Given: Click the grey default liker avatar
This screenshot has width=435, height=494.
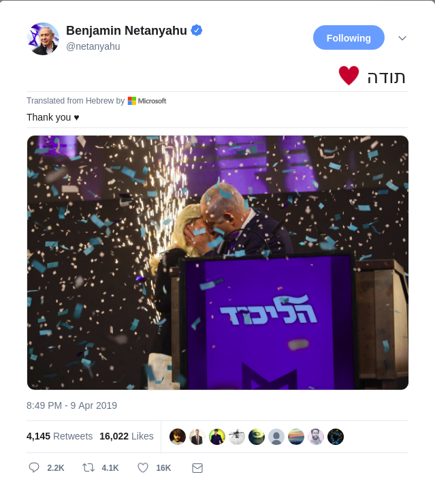Looking at the screenshot, I should point(276,437).
